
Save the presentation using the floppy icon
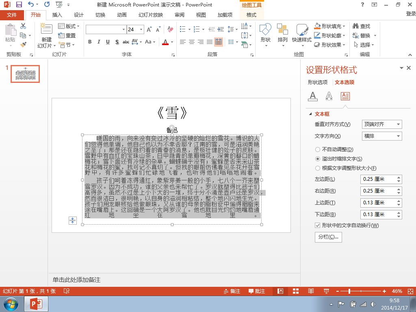[x=19, y=4]
